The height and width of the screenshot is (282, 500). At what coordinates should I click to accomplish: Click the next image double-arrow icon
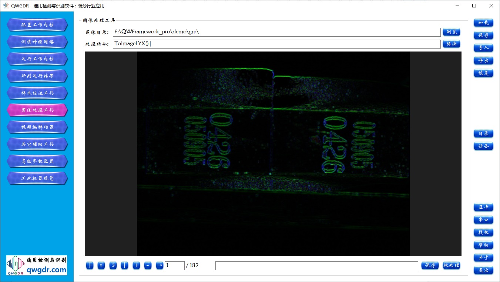coord(113,265)
